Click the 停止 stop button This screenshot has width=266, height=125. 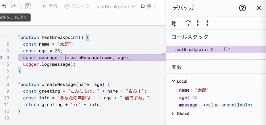pos(149,7)
